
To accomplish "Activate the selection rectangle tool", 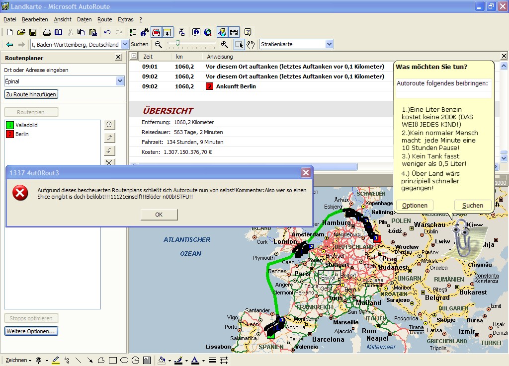I will point(239,44).
